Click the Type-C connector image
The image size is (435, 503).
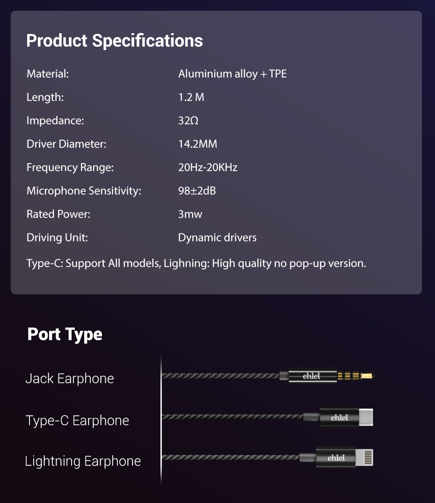pos(346,417)
